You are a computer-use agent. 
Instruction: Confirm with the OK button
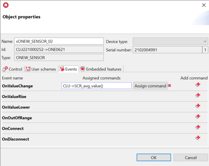pyautogui.click(x=154, y=158)
